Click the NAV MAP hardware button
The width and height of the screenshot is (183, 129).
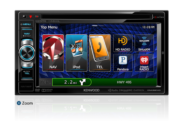click(26, 87)
